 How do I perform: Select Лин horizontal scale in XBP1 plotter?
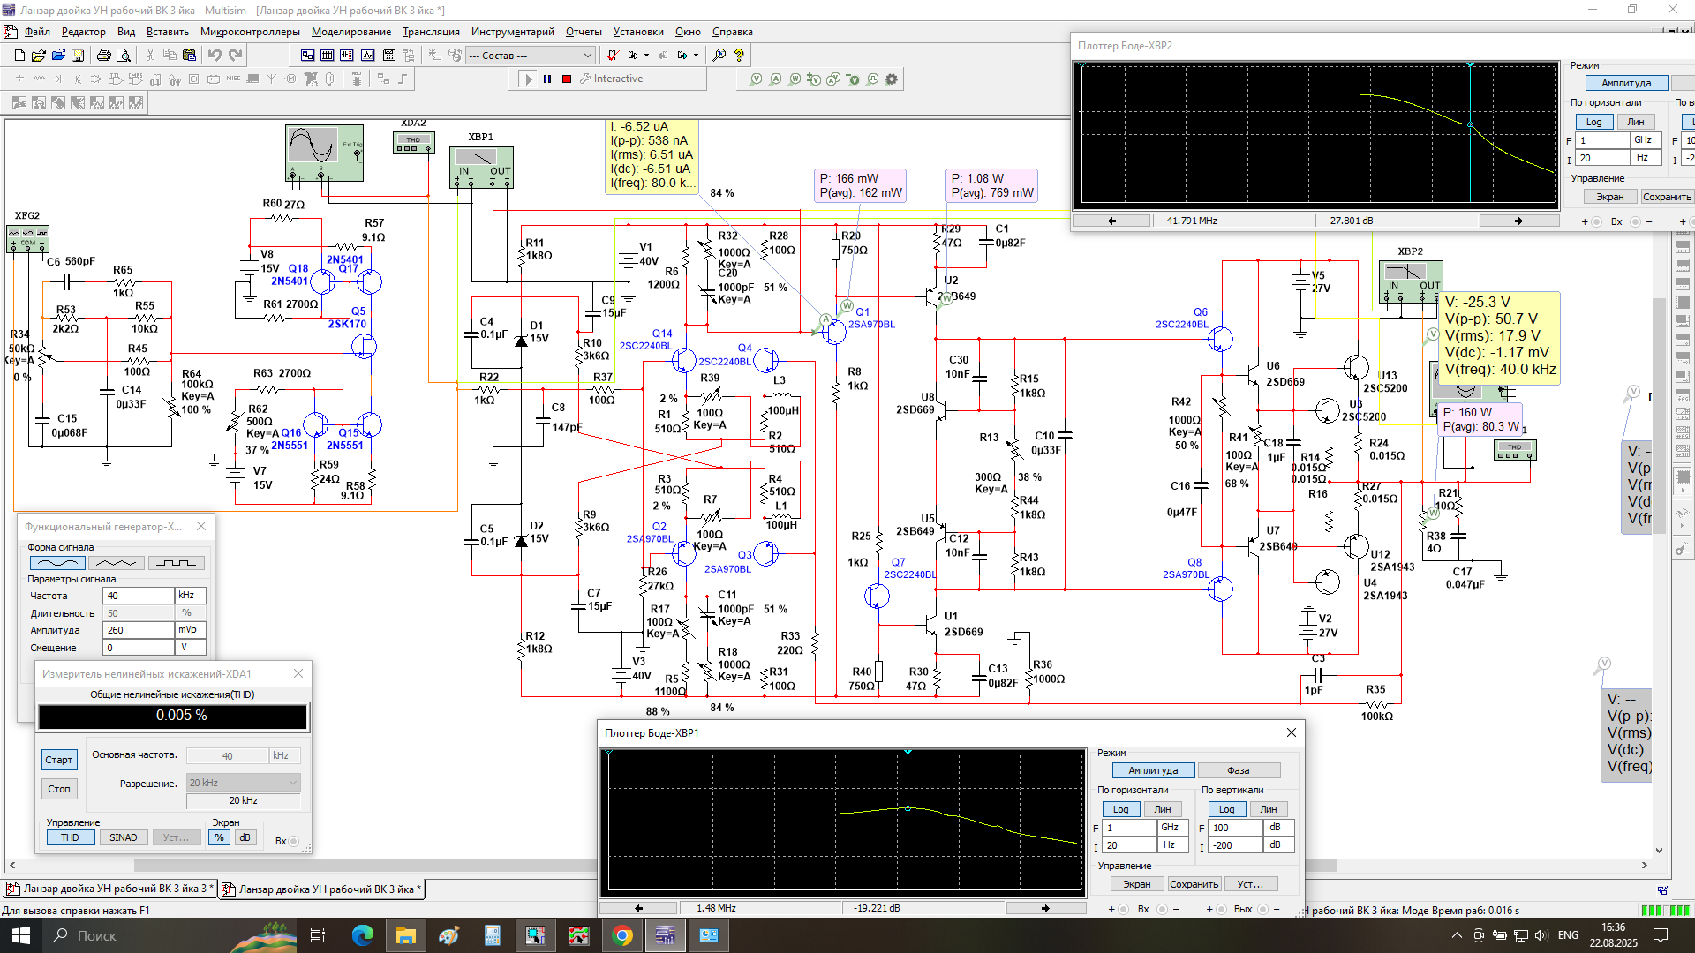[1163, 809]
